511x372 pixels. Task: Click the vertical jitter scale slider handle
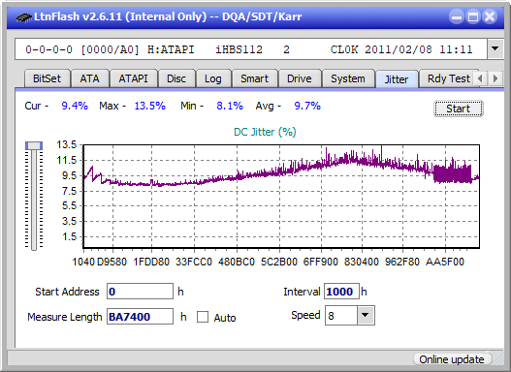tap(34, 145)
